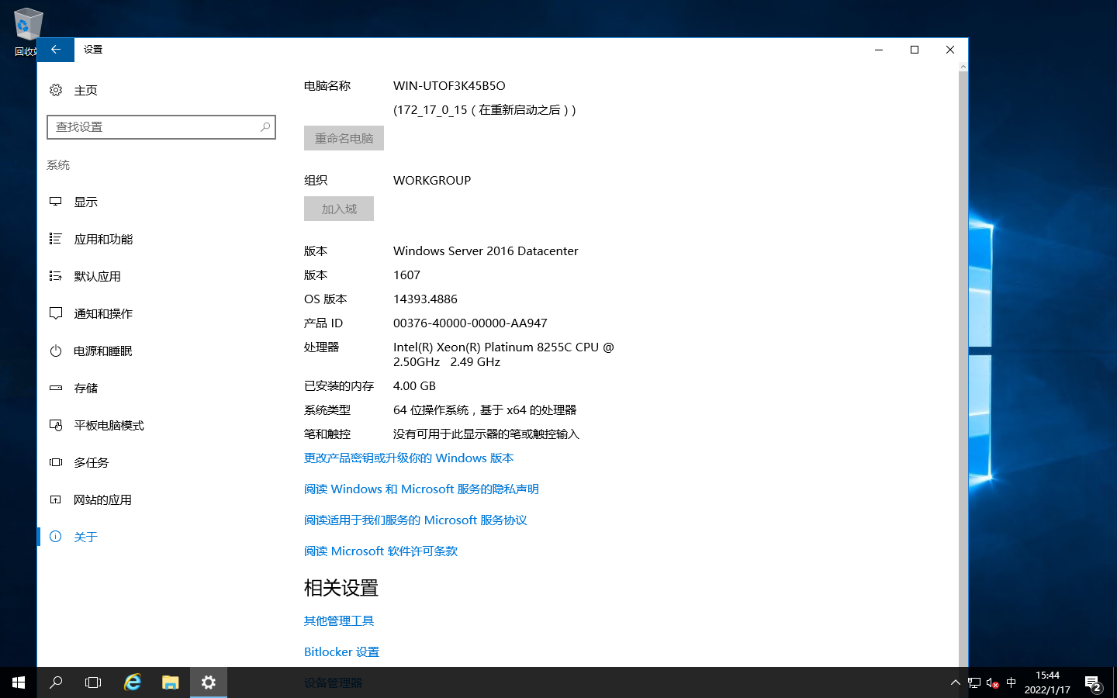Open the 多任务 page
The width and height of the screenshot is (1117, 698).
91,463
